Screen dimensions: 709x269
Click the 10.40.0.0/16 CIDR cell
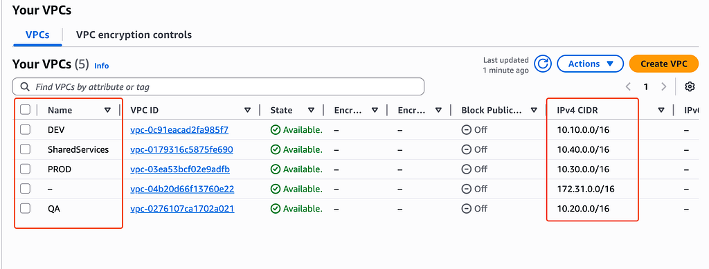pyautogui.click(x=583, y=149)
